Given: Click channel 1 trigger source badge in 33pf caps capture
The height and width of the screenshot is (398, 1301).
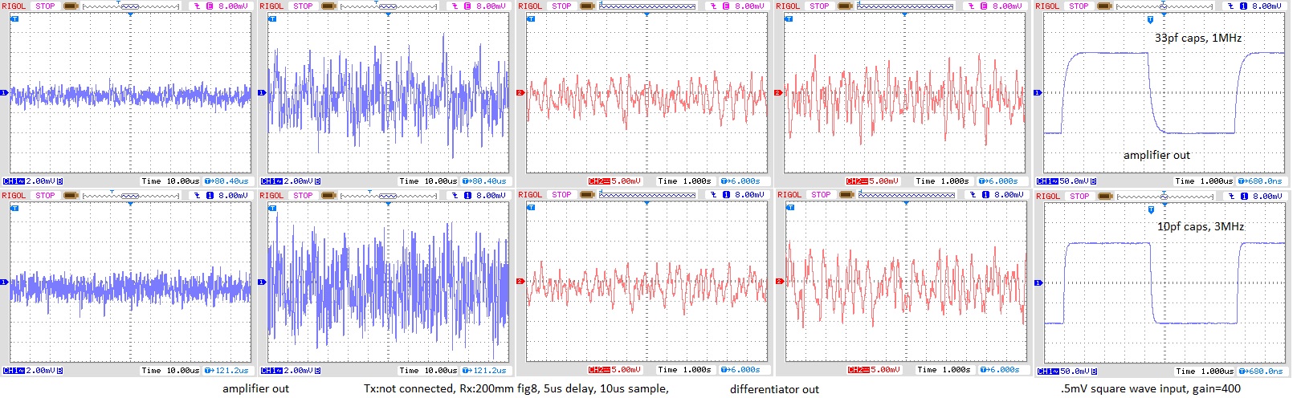Looking at the screenshot, I should tap(1243, 6).
